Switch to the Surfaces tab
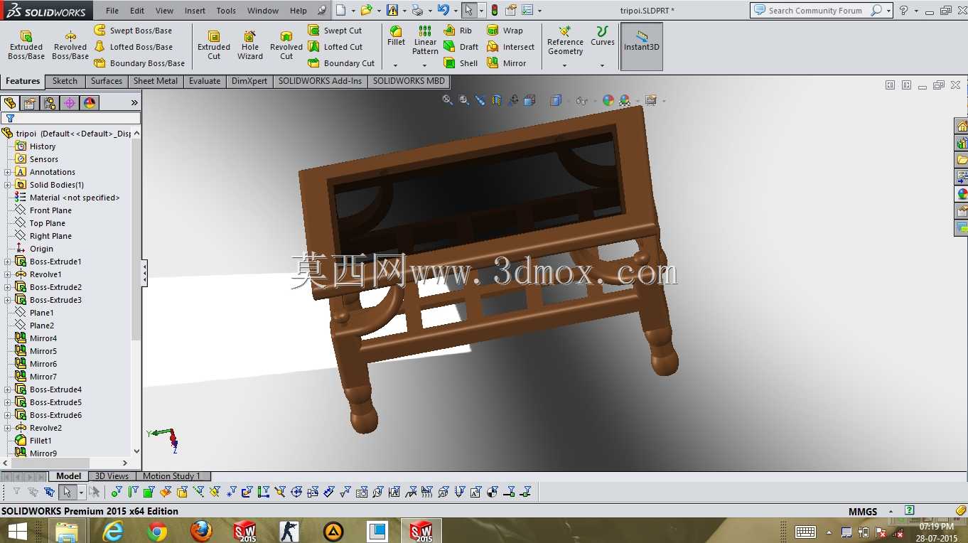 tap(107, 81)
